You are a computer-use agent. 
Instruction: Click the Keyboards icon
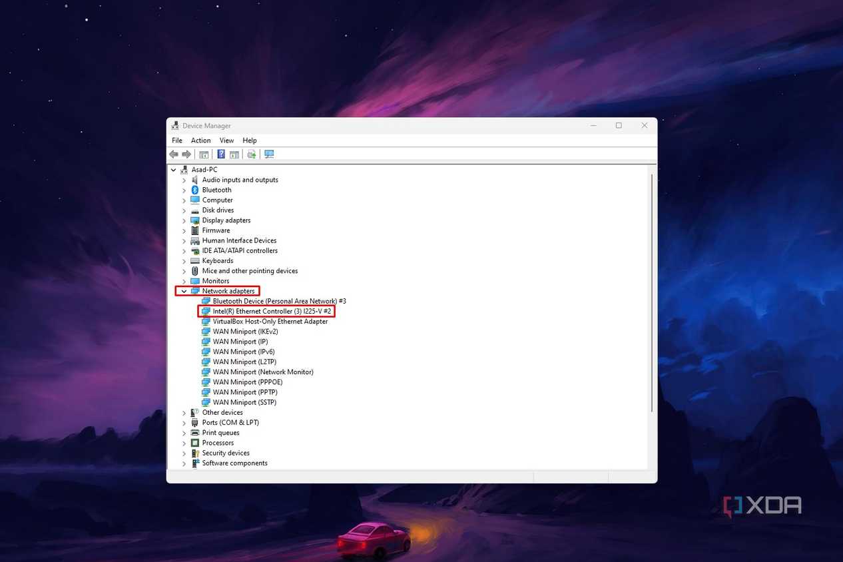195,261
